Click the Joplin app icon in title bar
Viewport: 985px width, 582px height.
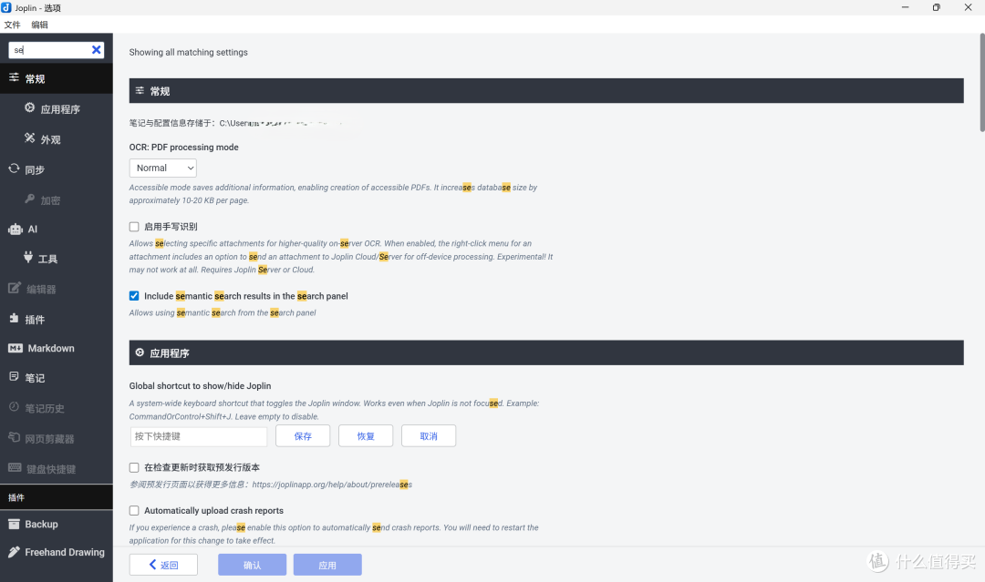[6, 7]
